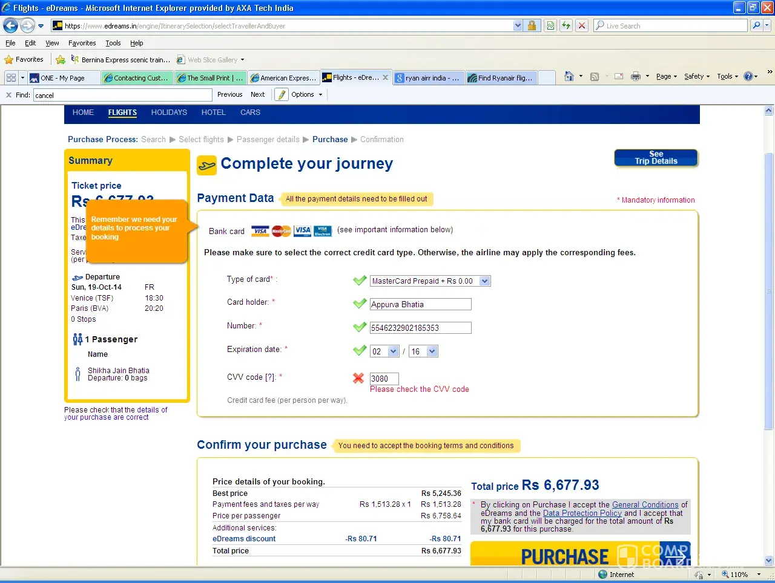The image size is (775, 583).
Task: Click the Data Protection Policy link
Action: (x=582, y=513)
